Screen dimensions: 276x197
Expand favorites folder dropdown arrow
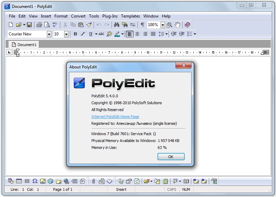click(x=151, y=181)
